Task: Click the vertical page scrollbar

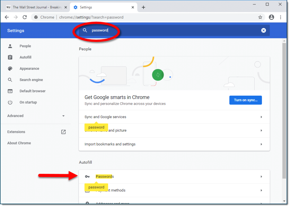Action: [x=284, y=110]
